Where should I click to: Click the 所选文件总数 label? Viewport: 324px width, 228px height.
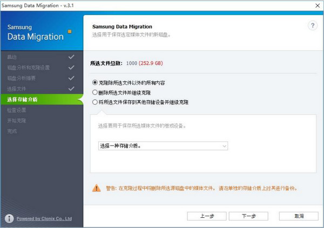[x=106, y=63]
